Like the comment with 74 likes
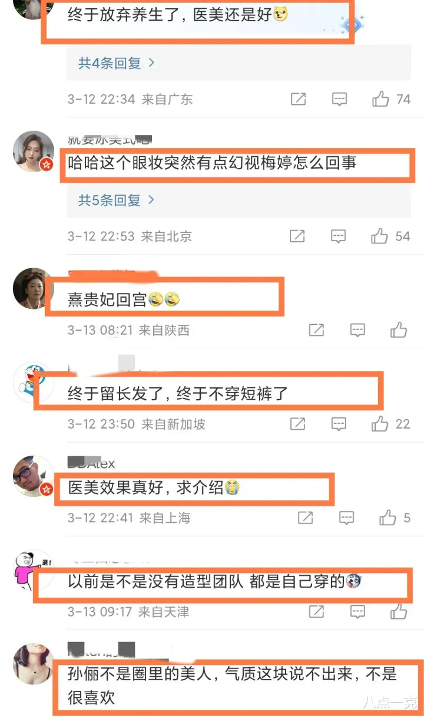This screenshot has height=718, width=424. pos(381,99)
